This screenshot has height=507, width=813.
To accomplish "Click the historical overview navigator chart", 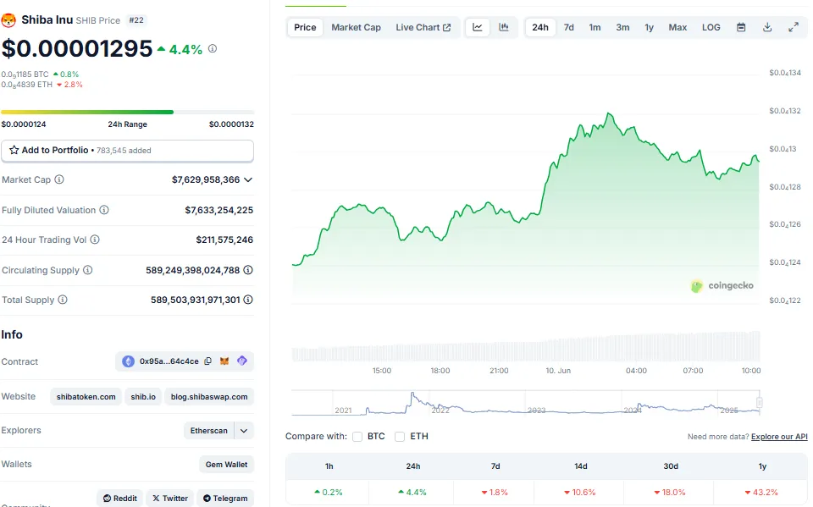I will (x=526, y=404).
